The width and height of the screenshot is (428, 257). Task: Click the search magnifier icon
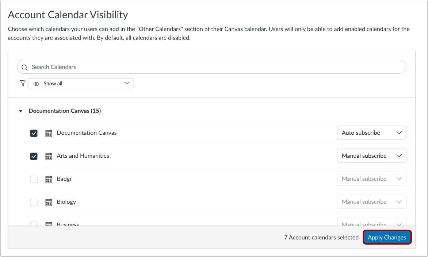24,67
